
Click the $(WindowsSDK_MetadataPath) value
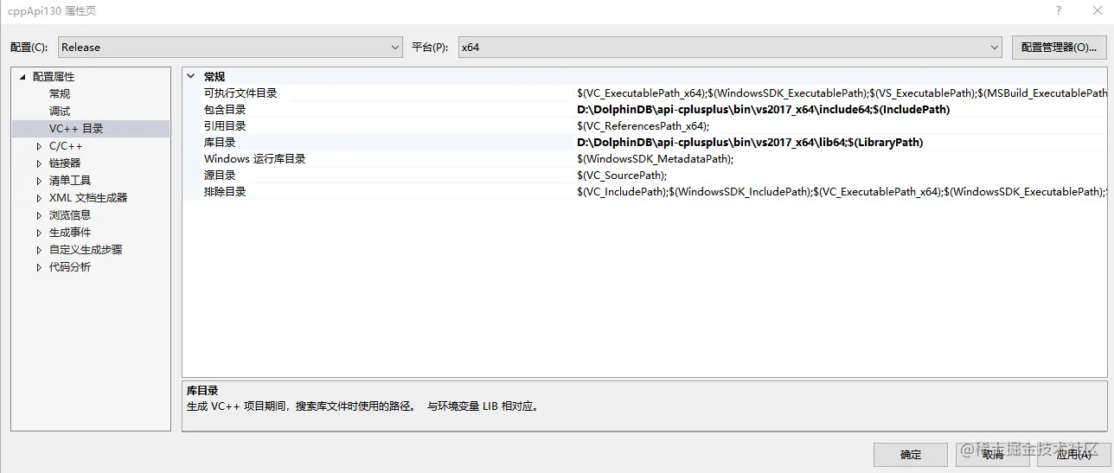click(655, 159)
